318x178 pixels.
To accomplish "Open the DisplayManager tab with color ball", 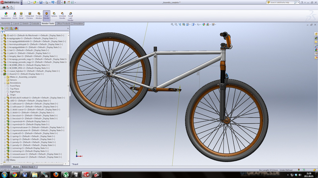I will click(16, 29).
